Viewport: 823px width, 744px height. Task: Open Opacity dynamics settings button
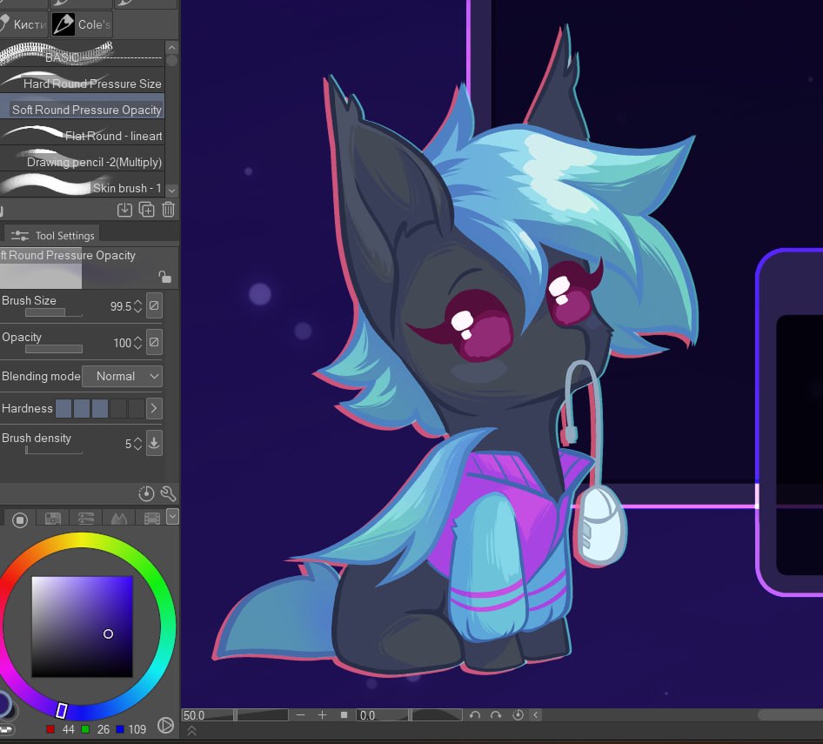154,342
